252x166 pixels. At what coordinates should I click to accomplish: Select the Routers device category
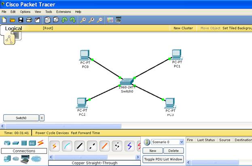[x=7, y=143]
